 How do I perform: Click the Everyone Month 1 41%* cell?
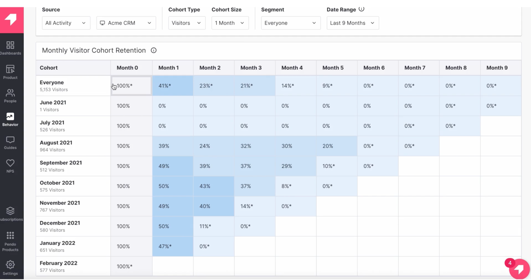(x=173, y=86)
